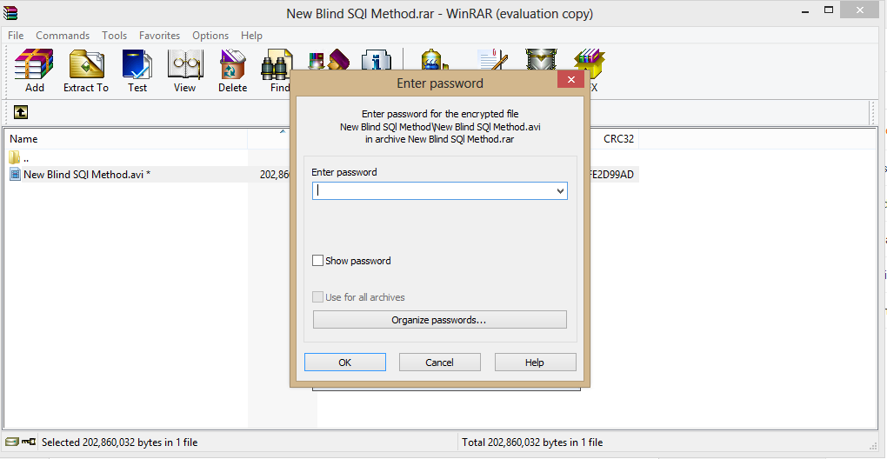Confirm password with OK button
This screenshot has height=459, width=887.
[345, 363]
